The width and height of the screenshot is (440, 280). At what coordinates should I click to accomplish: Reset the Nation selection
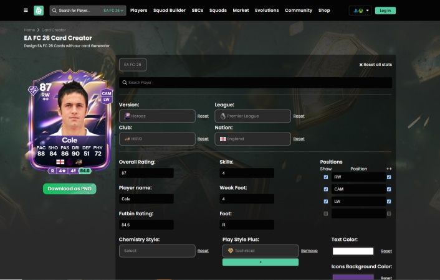299,139
